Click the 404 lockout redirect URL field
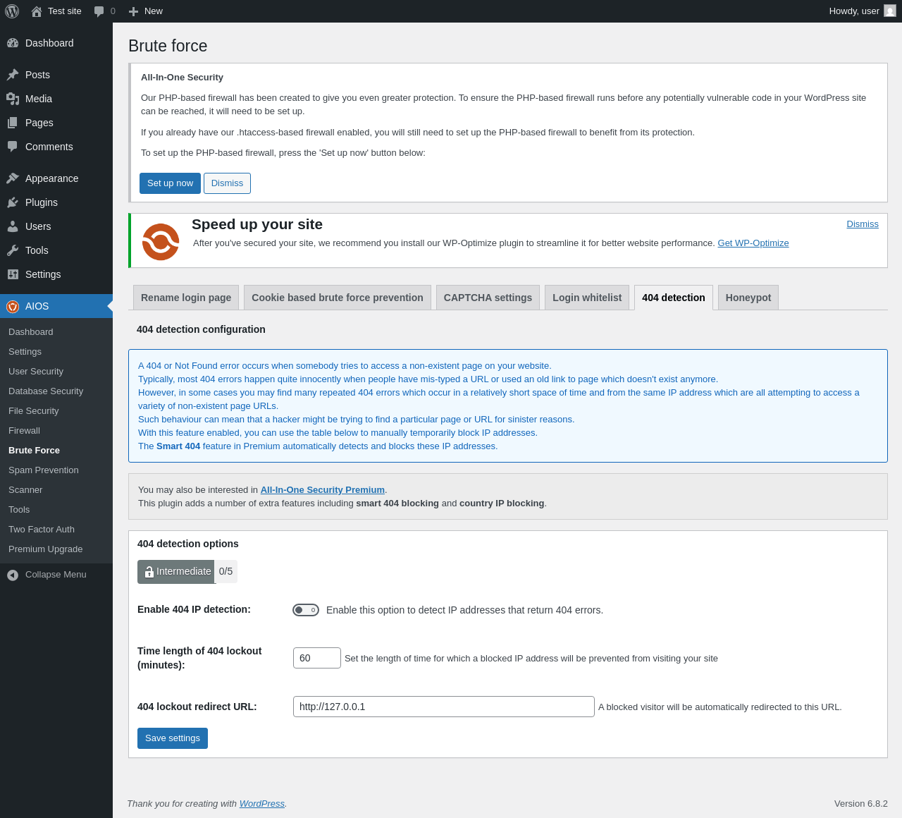The image size is (902, 818). [x=444, y=707]
